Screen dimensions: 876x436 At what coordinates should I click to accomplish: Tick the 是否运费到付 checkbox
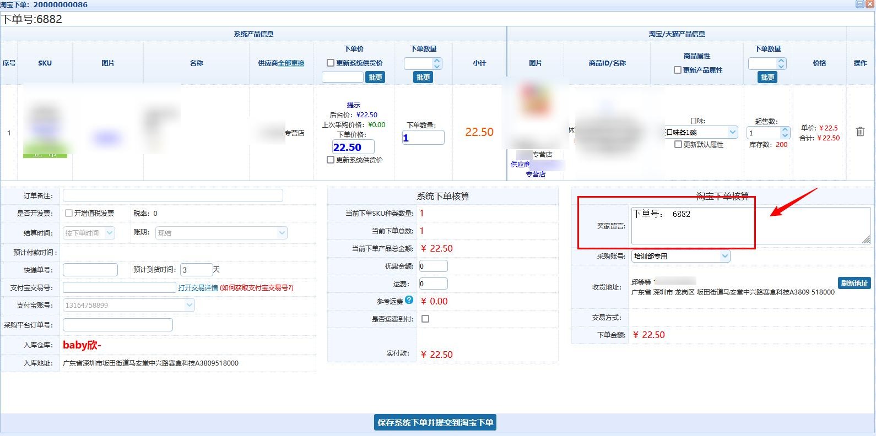coord(425,319)
